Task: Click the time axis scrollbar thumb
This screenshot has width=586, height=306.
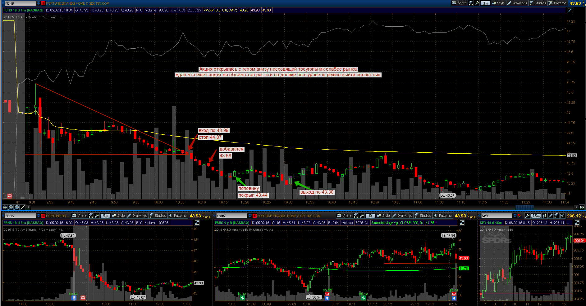Action: tap(524, 207)
